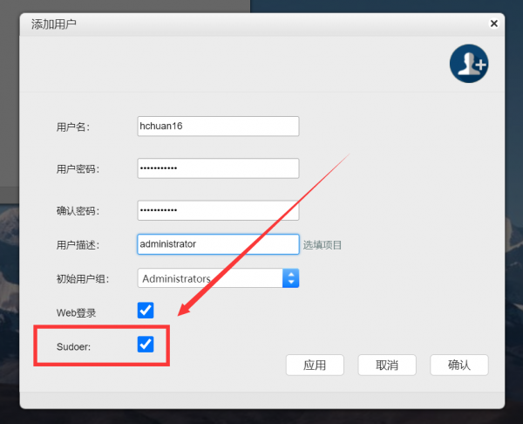Uncheck the Web登录 checkbox

[x=146, y=311]
